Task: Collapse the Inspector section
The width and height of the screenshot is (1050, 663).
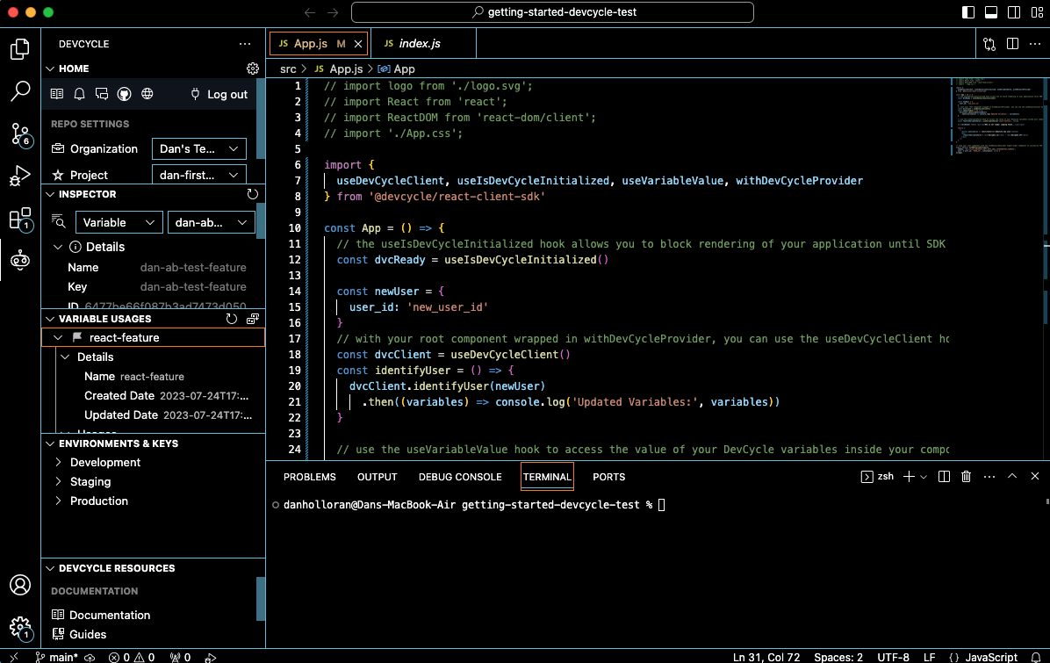Action: pos(49,194)
